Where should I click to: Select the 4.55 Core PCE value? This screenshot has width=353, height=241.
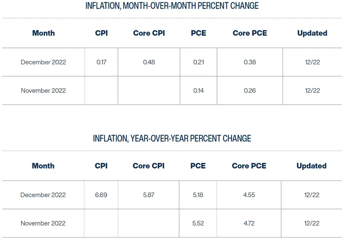(249, 195)
